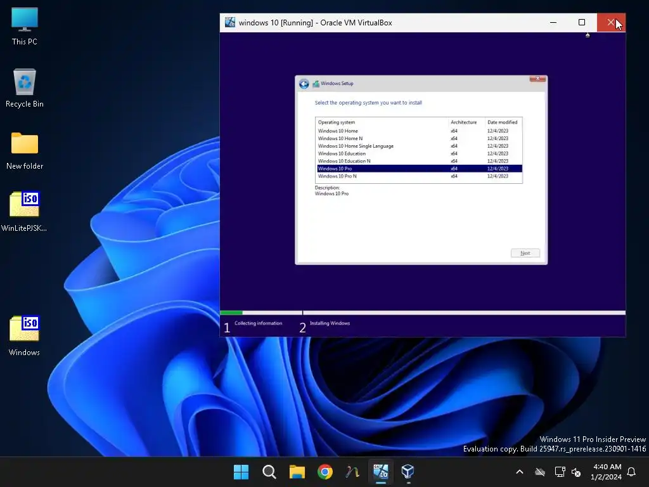
Task: Open VirtualBox Manager cube icon in taskbar
Action: [x=408, y=472]
